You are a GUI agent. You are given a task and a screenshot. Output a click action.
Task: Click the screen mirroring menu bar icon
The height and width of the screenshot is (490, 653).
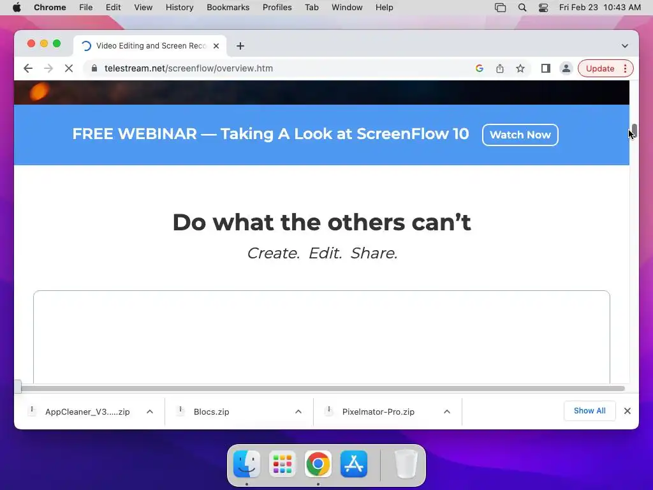[x=500, y=8]
